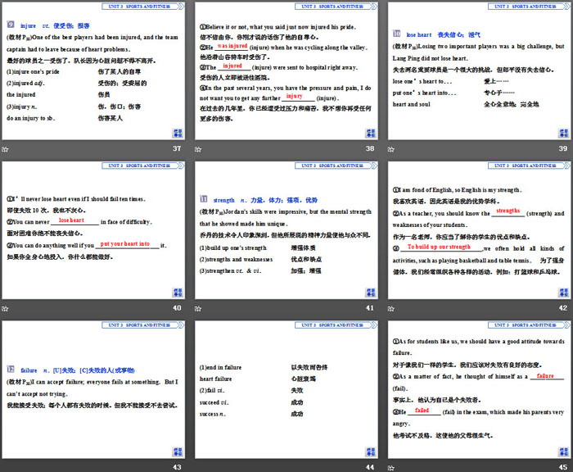Click the numbered box icon beside "injure"
573x472 pixels.
pyautogui.click(x=11, y=25)
